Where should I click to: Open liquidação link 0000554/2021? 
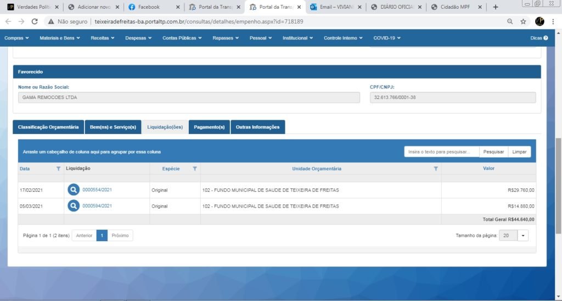click(97, 190)
